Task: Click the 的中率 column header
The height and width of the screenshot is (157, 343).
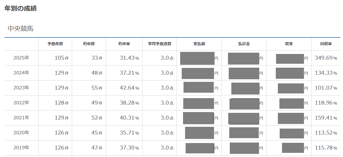Action: click(x=124, y=44)
